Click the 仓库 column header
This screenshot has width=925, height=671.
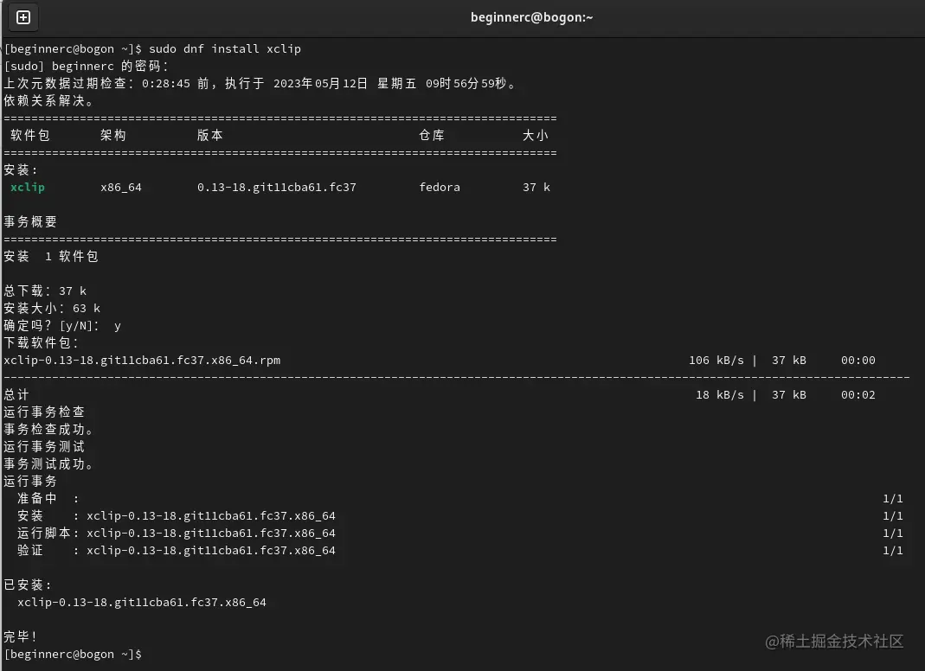pyautogui.click(x=432, y=136)
